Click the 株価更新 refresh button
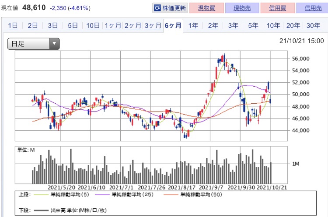 (x=170, y=8)
